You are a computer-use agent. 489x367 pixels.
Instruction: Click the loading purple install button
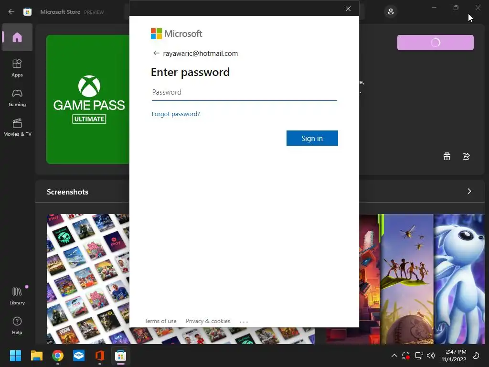(x=435, y=43)
